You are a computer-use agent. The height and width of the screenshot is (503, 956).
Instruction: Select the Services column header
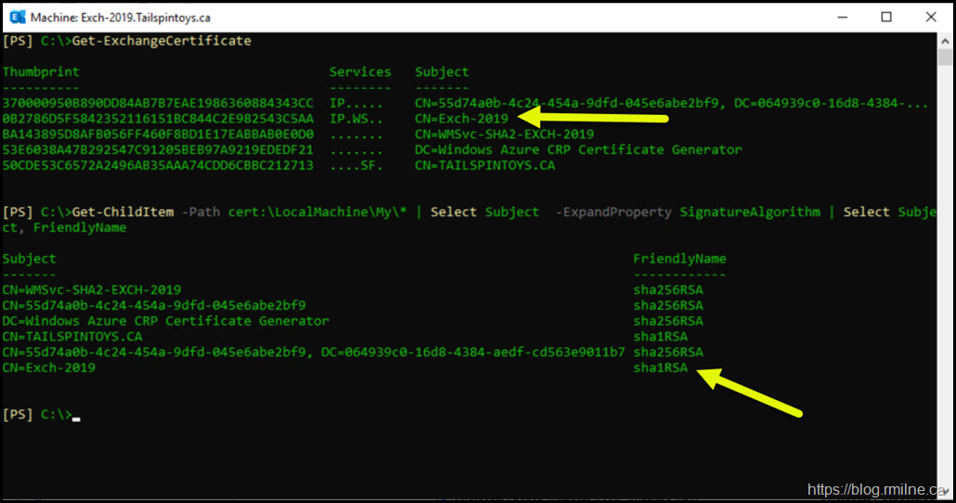[x=360, y=71]
